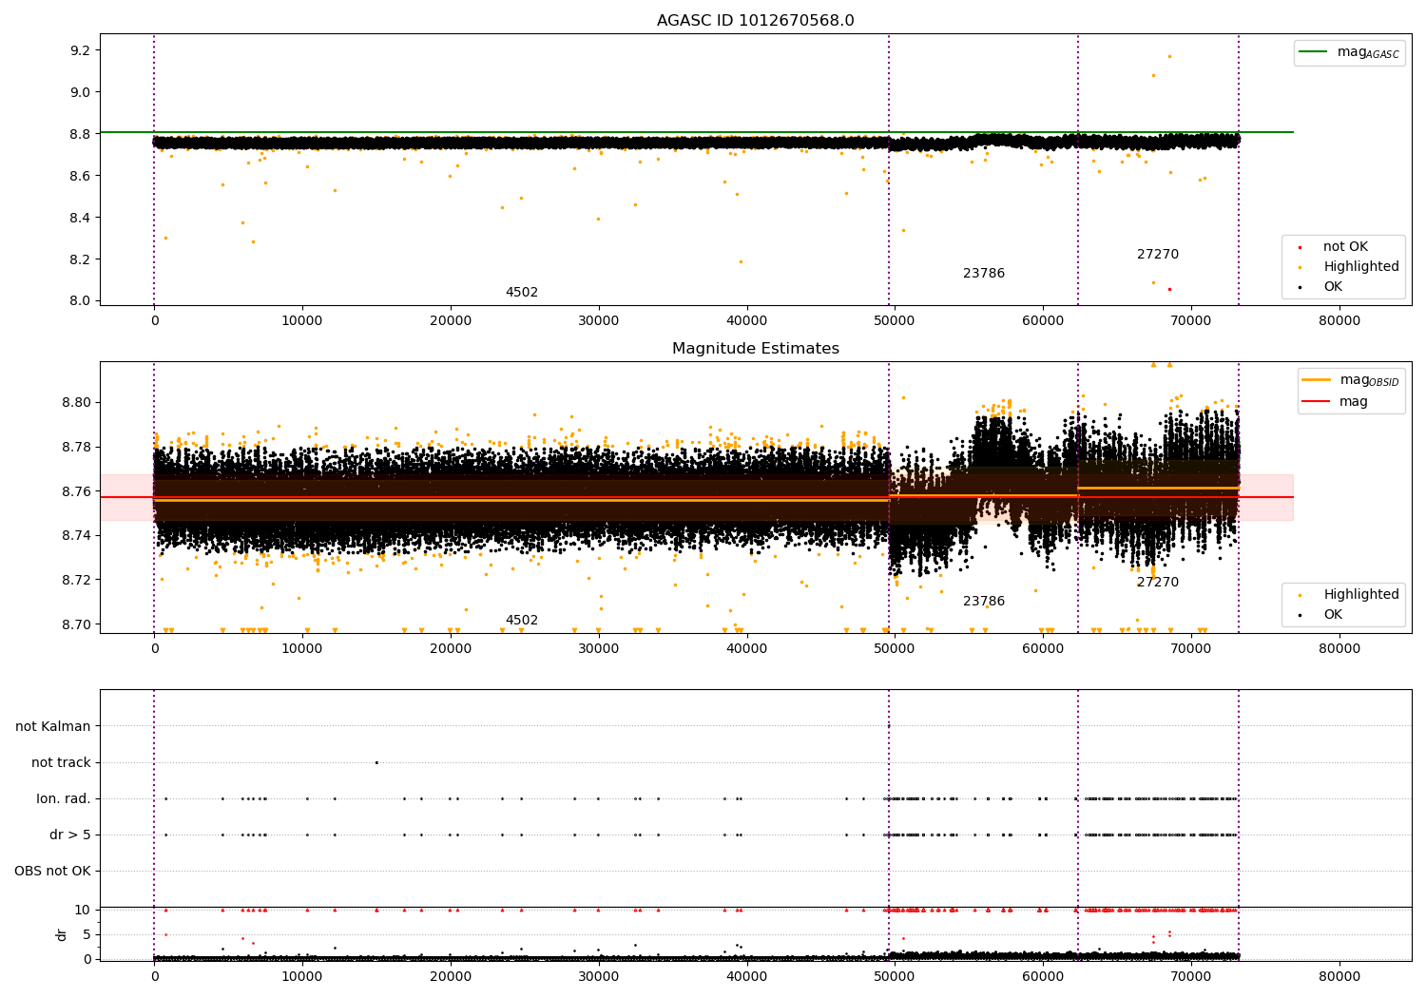Screen dimensions: 1426x998
Task: Click the 'Ion. rad.' row label
Action: point(64,799)
